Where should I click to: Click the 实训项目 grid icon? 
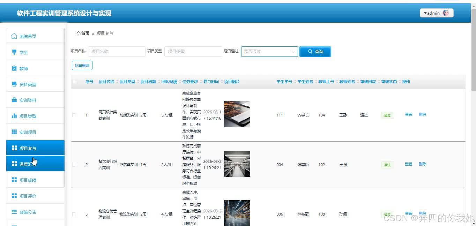pyautogui.click(x=14, y=132)
